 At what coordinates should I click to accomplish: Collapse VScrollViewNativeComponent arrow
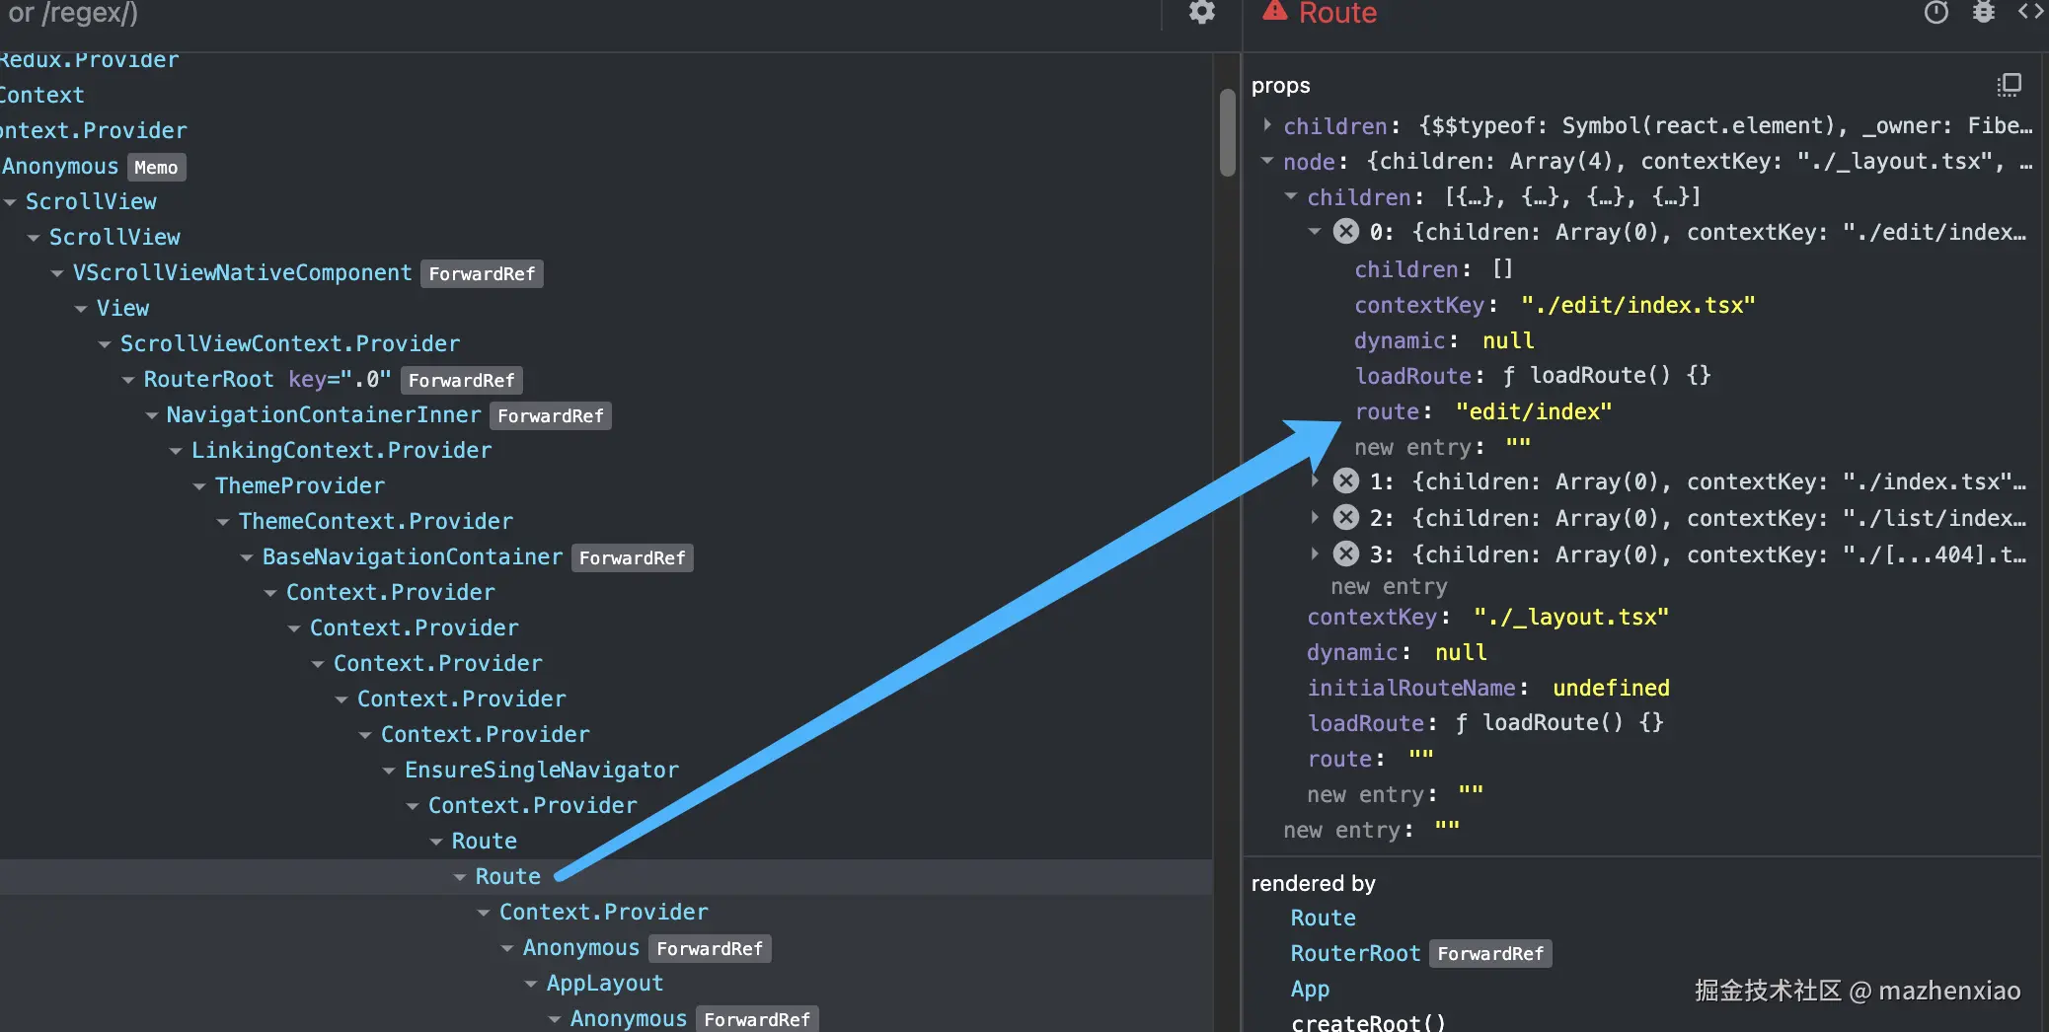tap(57, 273)
